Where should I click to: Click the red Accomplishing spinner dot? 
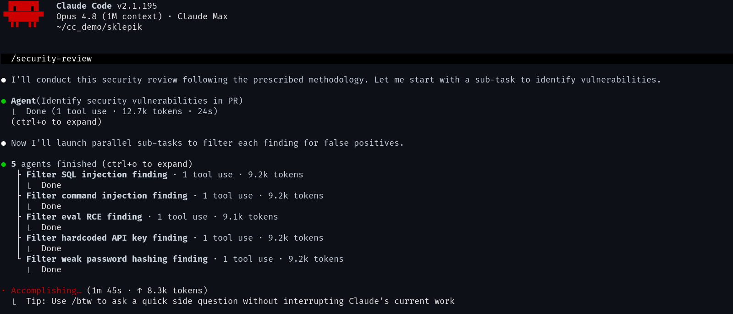pyautogui.click(x=4, y=291)
